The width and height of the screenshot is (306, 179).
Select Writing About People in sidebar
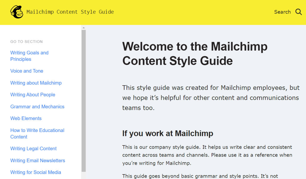click(33, 94)
